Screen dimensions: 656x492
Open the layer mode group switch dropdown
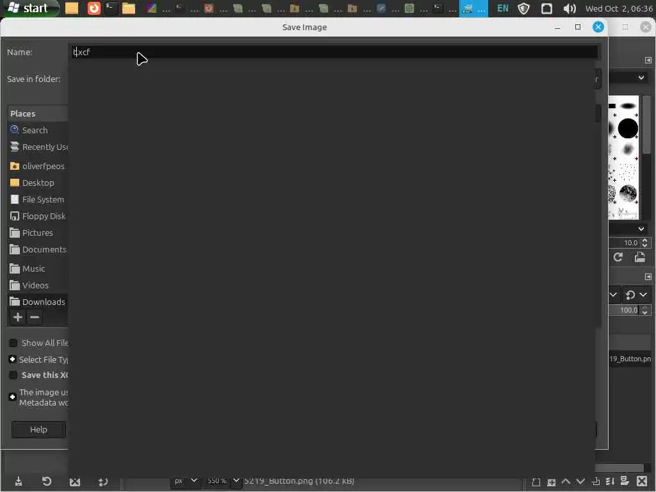click(636, 295)
